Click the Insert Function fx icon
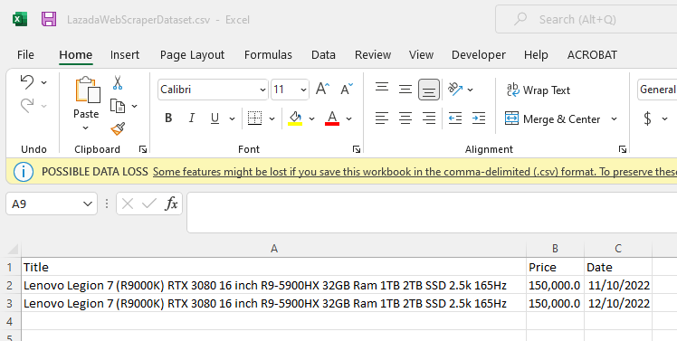The height and width of the screenshot is (341, 677). pos(171,204)
